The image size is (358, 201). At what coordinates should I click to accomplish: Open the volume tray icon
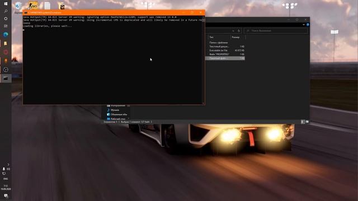tap(8, 169)
